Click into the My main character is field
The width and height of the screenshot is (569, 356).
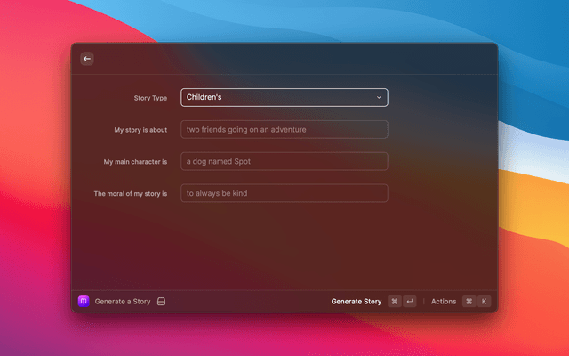(x=284, y=161)
